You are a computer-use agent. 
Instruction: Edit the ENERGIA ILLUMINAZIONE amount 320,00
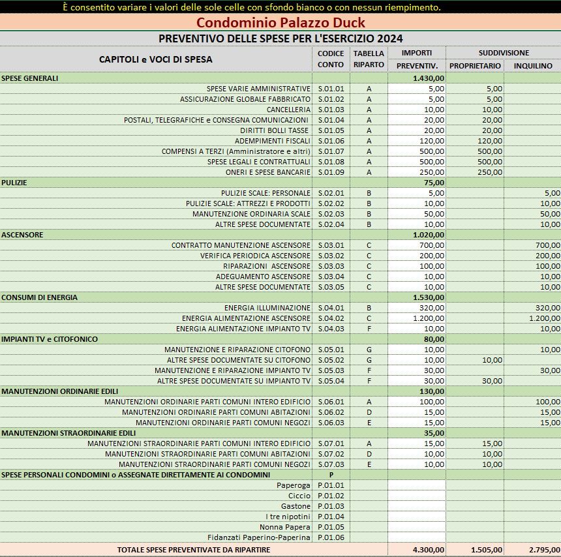point(417,308)
